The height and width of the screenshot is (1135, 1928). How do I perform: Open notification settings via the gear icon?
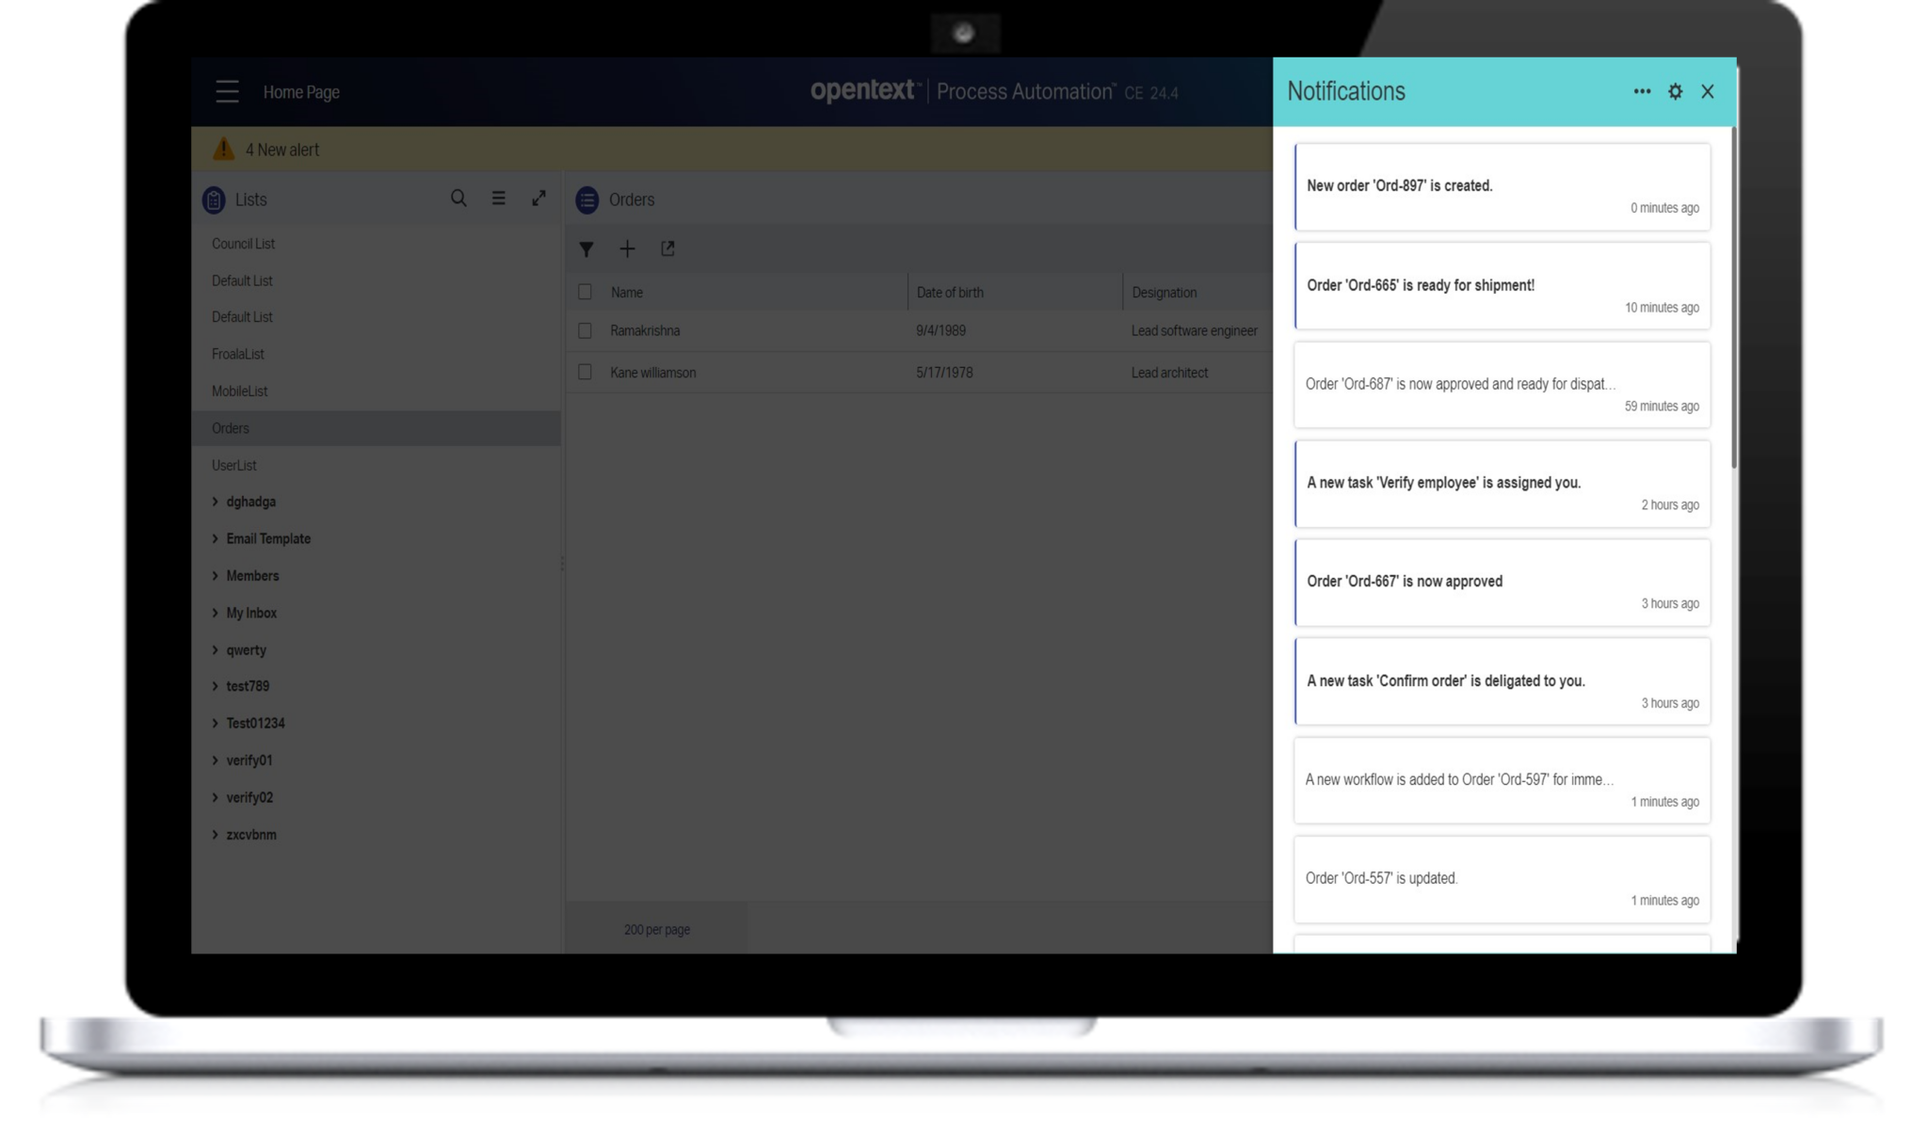click(1675, 91)
